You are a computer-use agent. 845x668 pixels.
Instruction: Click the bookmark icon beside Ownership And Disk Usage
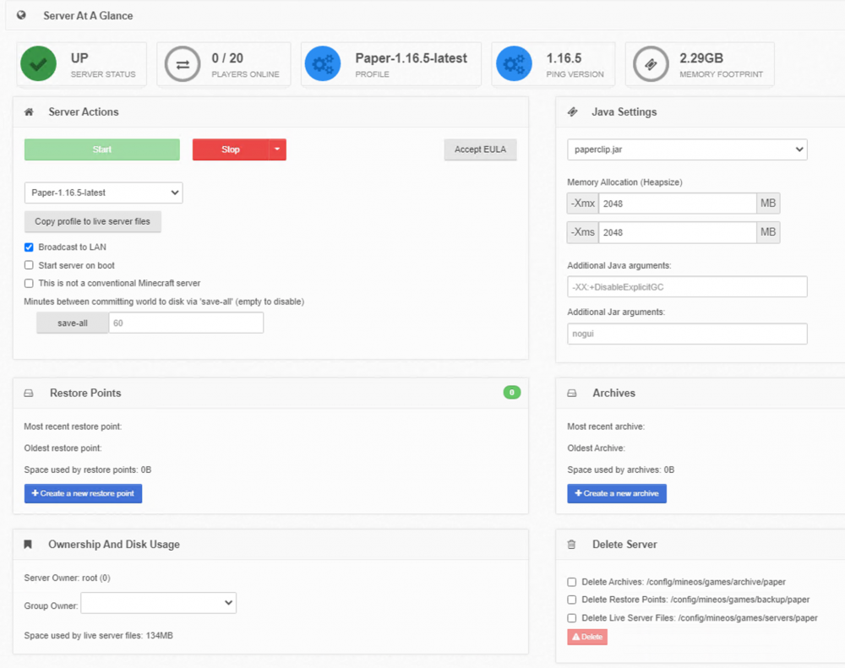(x=28, y=545)
